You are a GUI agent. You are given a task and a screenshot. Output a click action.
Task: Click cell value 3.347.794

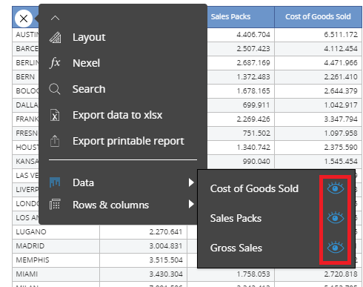click(x=341, y=119)
